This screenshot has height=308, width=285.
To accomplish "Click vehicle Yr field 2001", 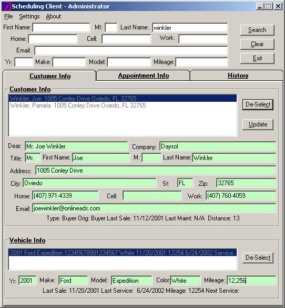I will (x=27, y=281).
